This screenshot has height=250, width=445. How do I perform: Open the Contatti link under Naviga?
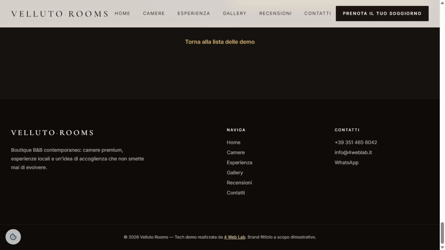click(236, 193)
